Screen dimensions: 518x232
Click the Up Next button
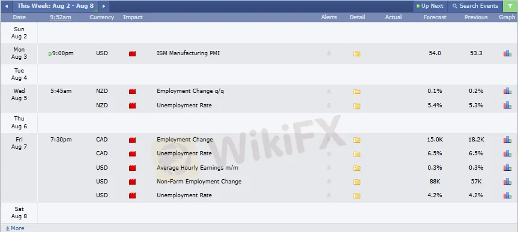[430, 6]
